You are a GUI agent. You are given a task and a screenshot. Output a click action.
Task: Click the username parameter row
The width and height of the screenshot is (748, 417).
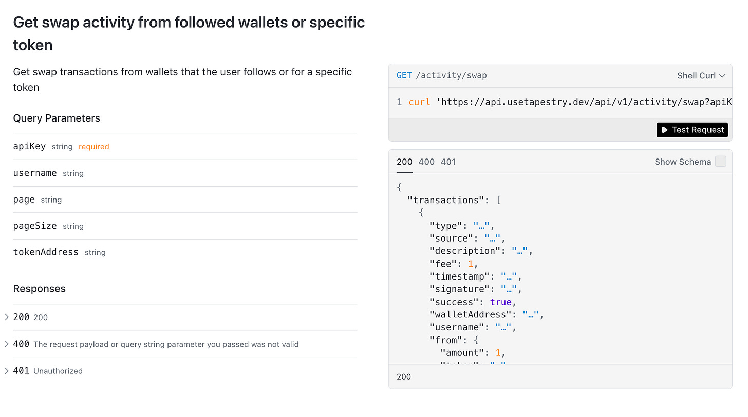(185, 173)
